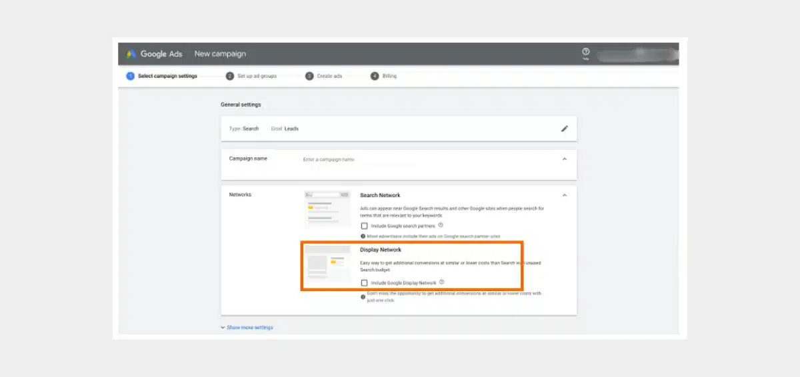Click the New campaign title text
The width and height of the screenshot is (800, 377).
(220, 54)
